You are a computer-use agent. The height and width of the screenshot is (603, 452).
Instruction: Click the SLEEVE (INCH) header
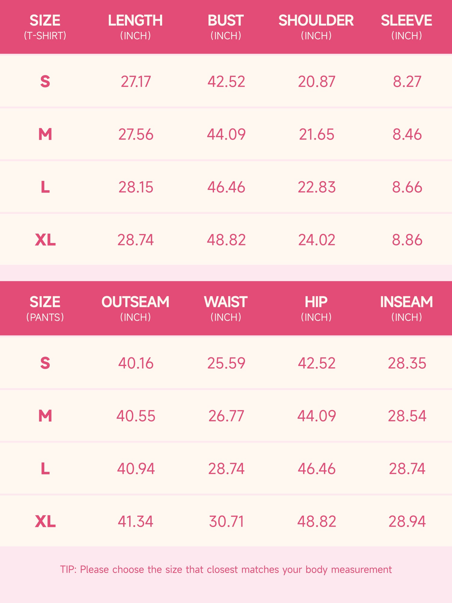point(406,27)
